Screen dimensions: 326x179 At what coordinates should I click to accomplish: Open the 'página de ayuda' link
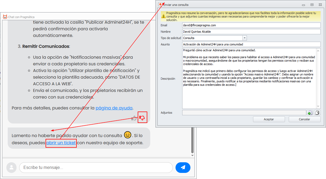tap(114, 108)
